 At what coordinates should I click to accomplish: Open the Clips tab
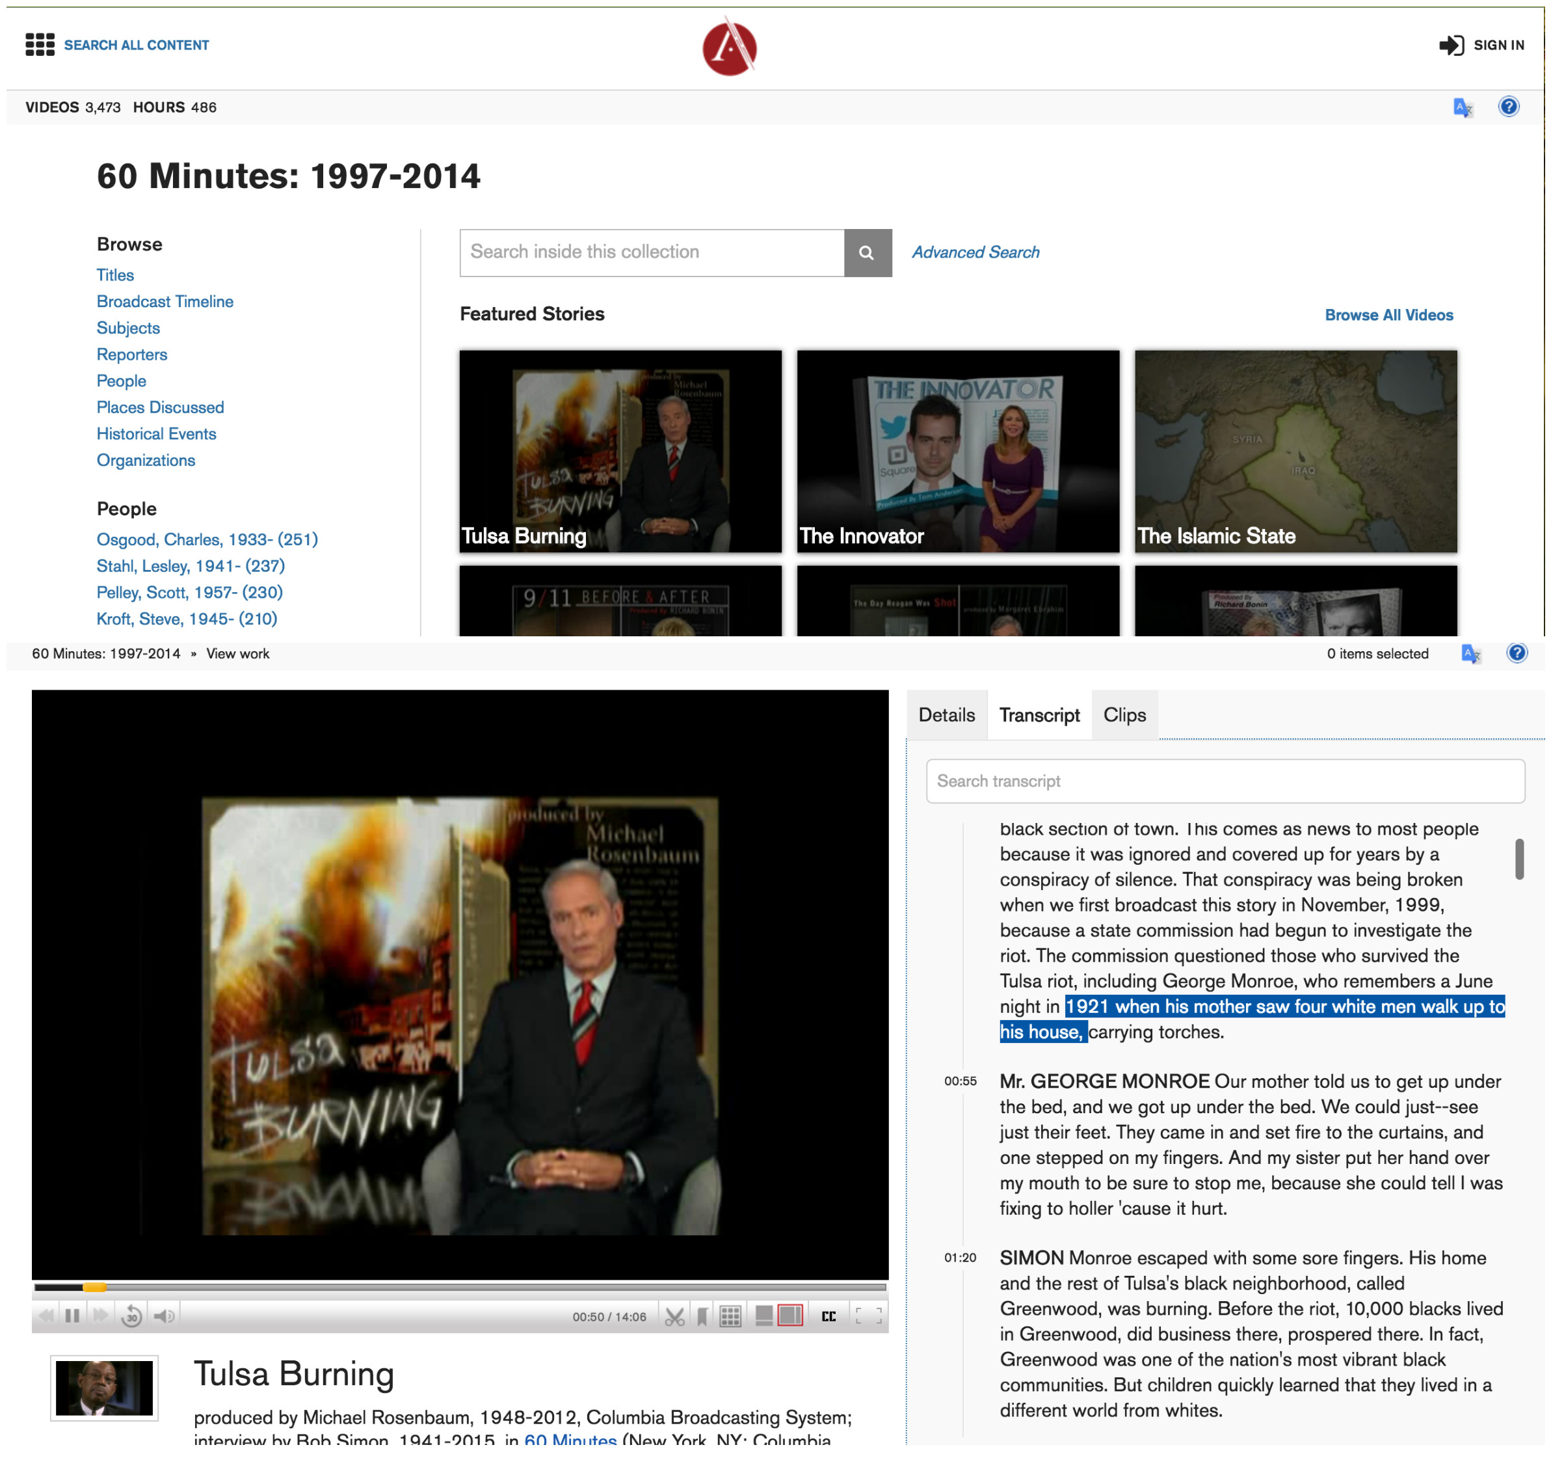pyautogui.click(x=1124, y=715)
